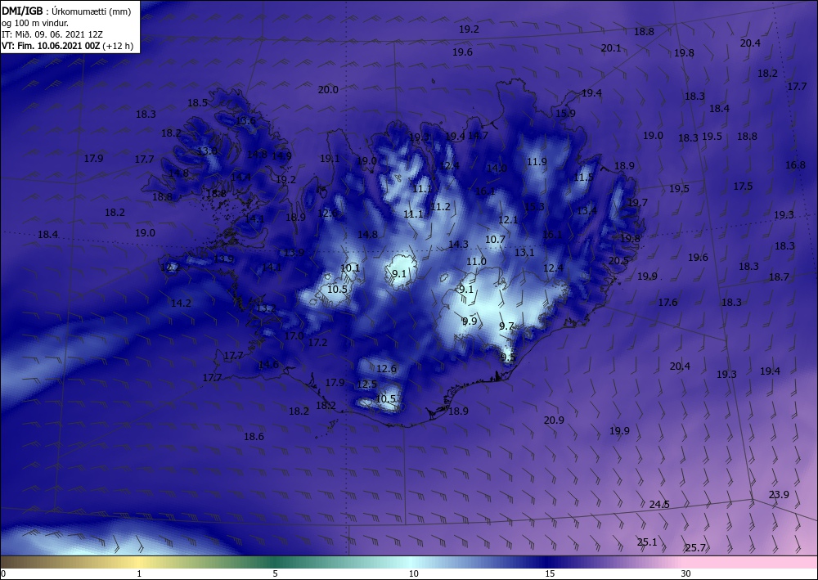
Task: Click the map value 14.6
Action: 268,365
